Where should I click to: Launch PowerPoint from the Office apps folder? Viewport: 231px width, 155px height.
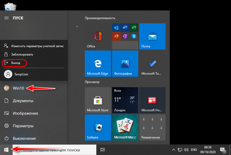pos(116,36)
